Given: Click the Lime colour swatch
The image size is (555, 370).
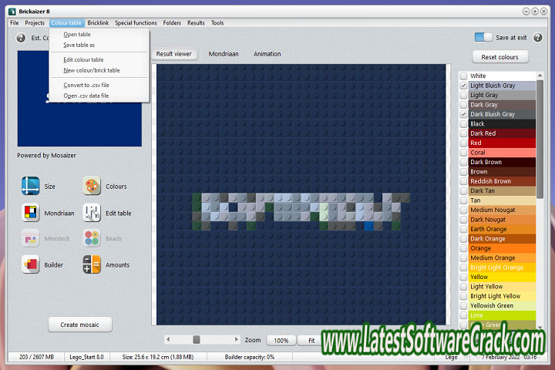Looking at the screenshot, I should (x=502, y=315).
